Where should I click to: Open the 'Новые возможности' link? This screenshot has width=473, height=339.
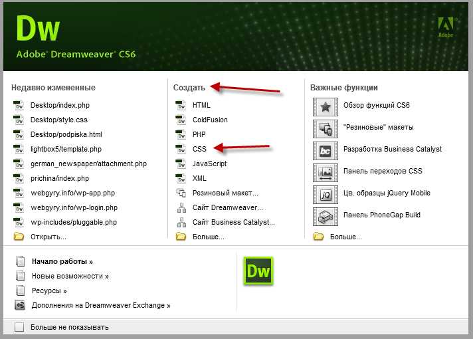(70, 276)
